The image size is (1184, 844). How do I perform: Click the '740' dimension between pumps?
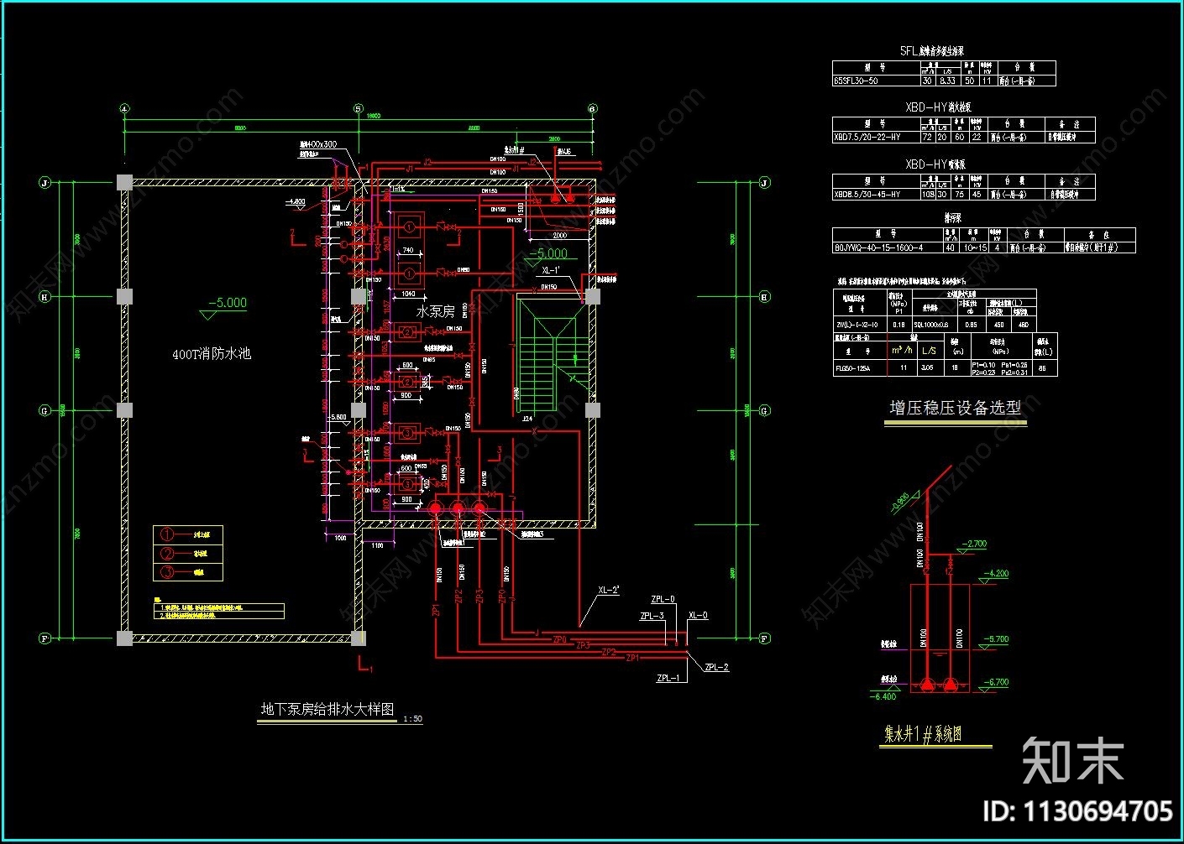pos(407,250)
